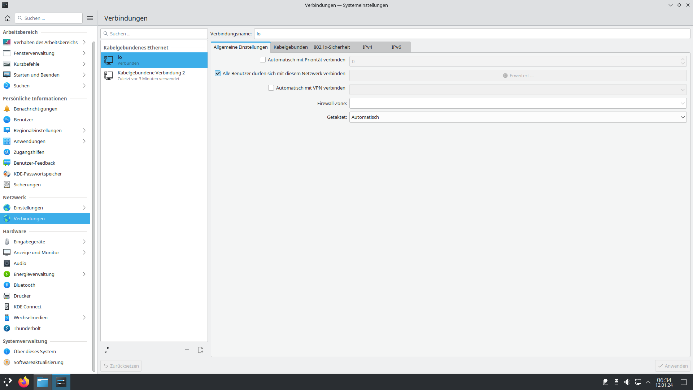Open the Getaktet dropdown

[x=518, y=117]
